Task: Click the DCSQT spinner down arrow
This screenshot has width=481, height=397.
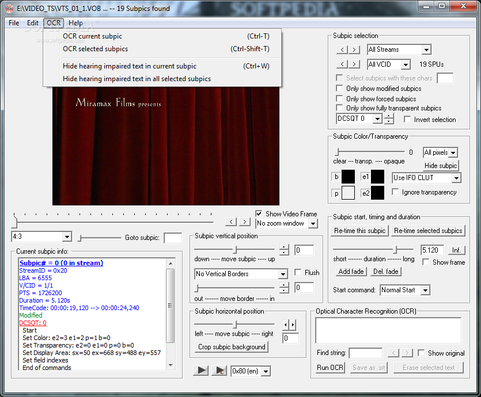Action: click(389, 121)
